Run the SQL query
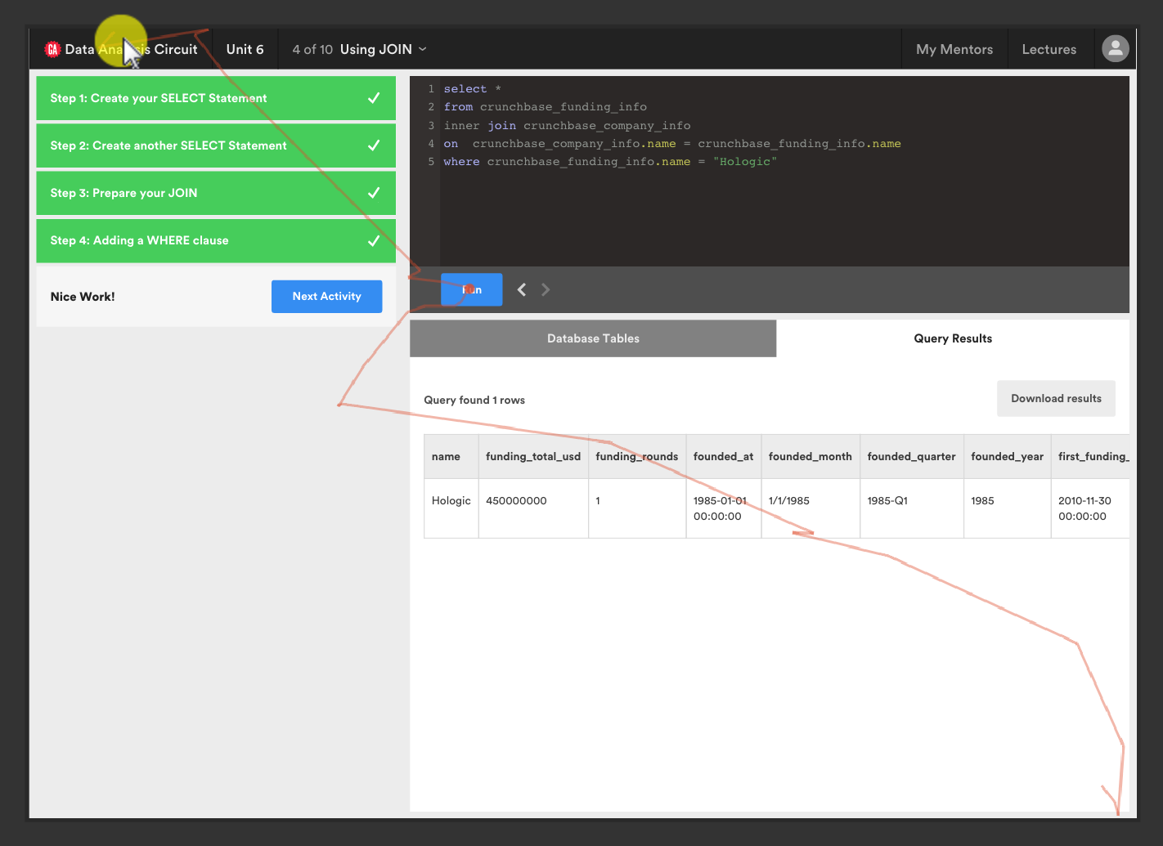 tap(472, 289)
